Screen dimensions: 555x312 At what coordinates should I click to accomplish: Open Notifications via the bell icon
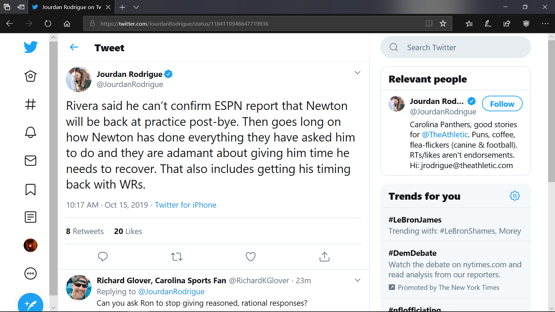(x=31, y=132)
